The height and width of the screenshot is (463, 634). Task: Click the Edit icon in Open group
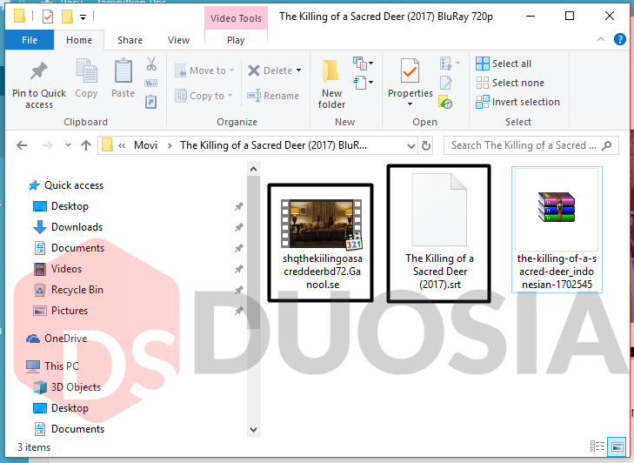[x=445, y=83]
